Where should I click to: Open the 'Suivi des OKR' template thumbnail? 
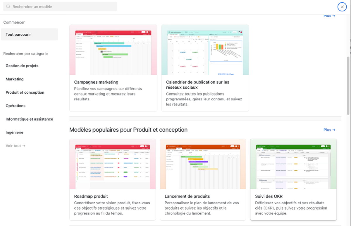pos(293,164)
